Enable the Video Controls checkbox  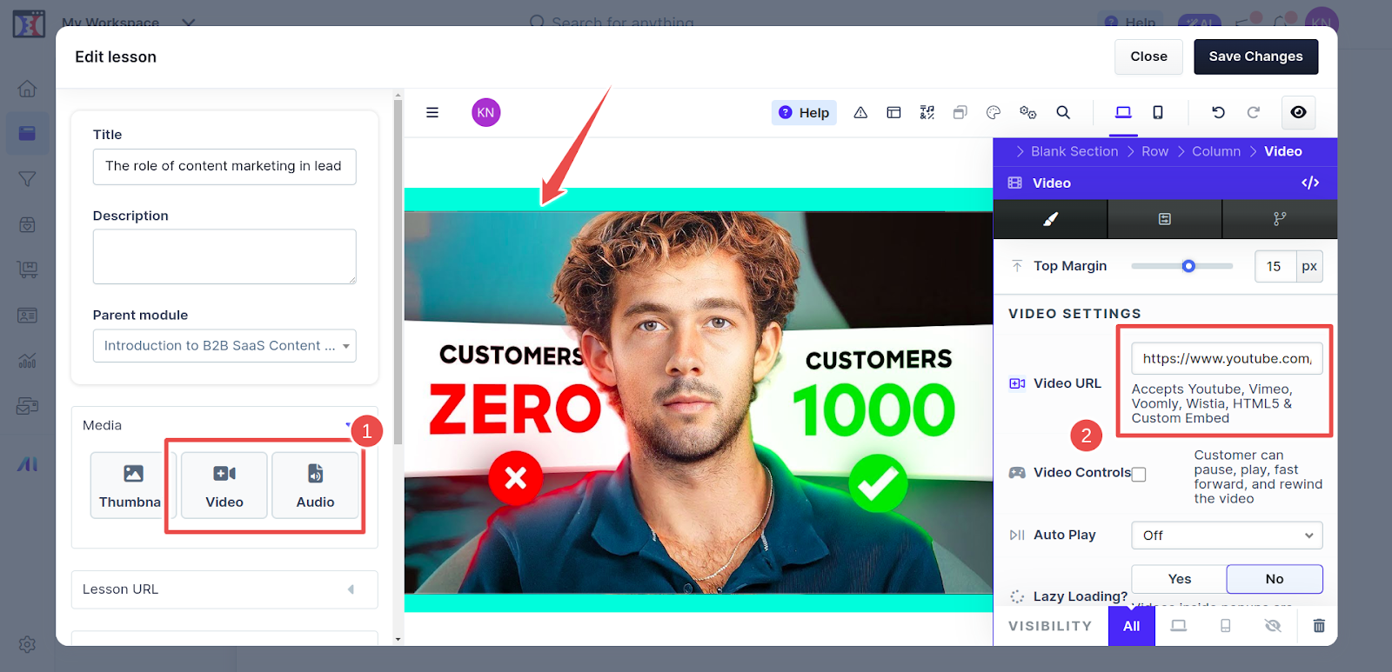[x=1139, y=475]
